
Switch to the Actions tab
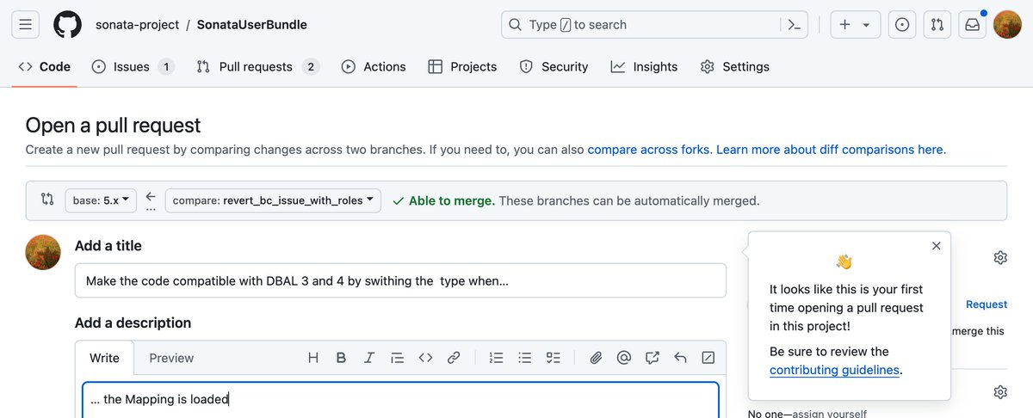click(374, 66)
